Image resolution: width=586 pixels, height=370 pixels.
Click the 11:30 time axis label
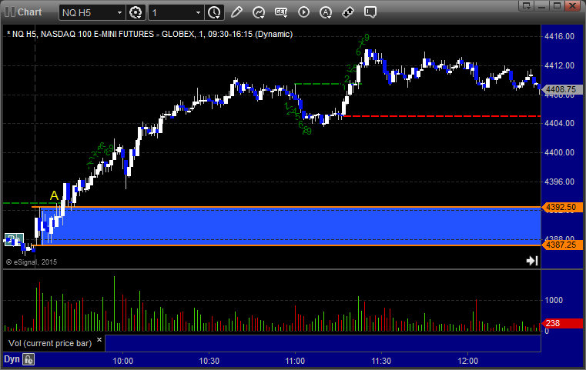point(382,361)
